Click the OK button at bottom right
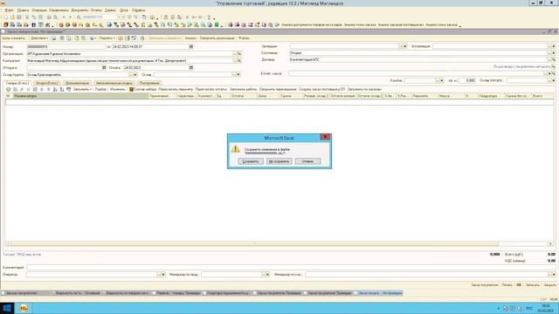The image size is (559, 314). (x=519, y=285)
